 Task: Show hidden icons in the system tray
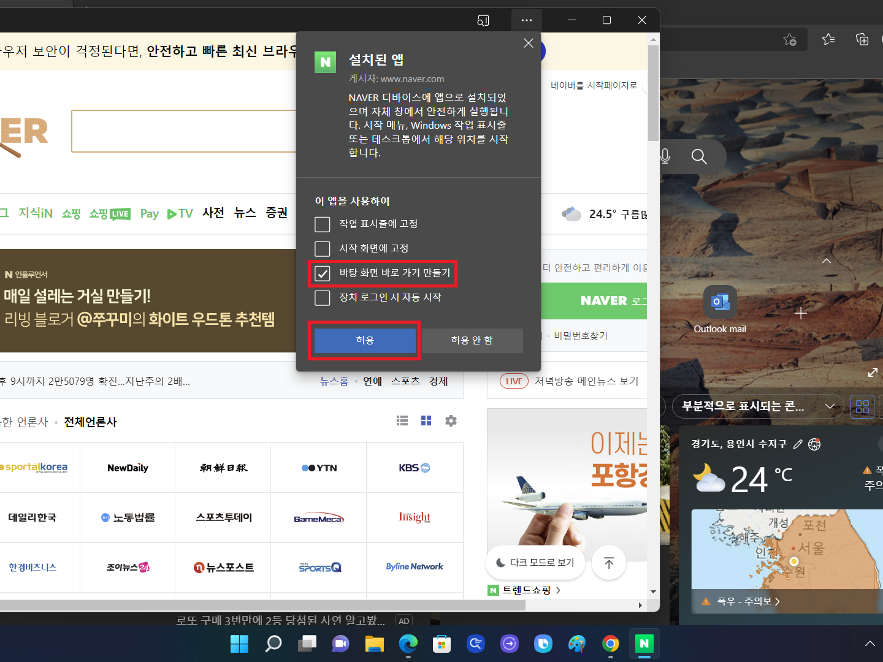coord(870,644)
